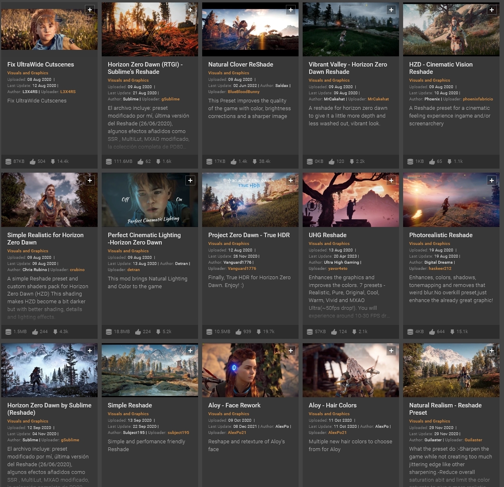Click endorse thumbs-up icon on Natural Clover ReShade
The image size is (504, 487).
[x=234, y=162]
